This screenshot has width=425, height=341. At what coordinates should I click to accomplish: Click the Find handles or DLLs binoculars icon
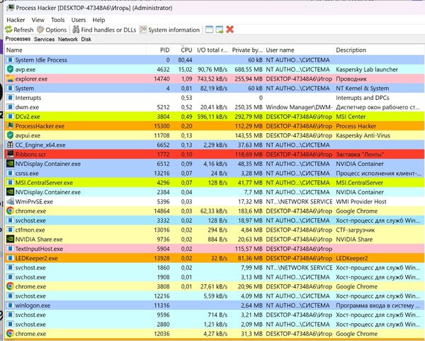tap(75, 30)
